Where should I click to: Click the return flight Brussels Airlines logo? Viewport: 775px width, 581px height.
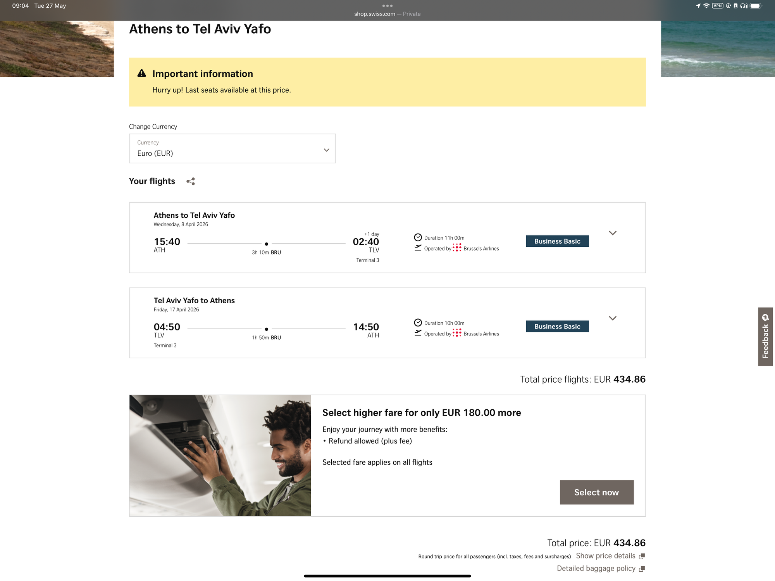click(457, 333)
